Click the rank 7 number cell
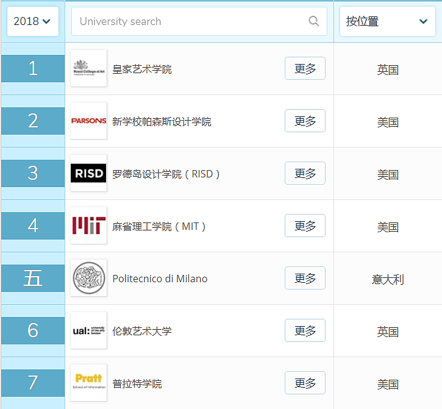Viewport: 442px width, 409px height. coord(33,383)
